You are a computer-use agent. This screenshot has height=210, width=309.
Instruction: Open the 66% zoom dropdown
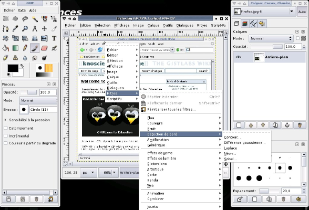[109, 173]
